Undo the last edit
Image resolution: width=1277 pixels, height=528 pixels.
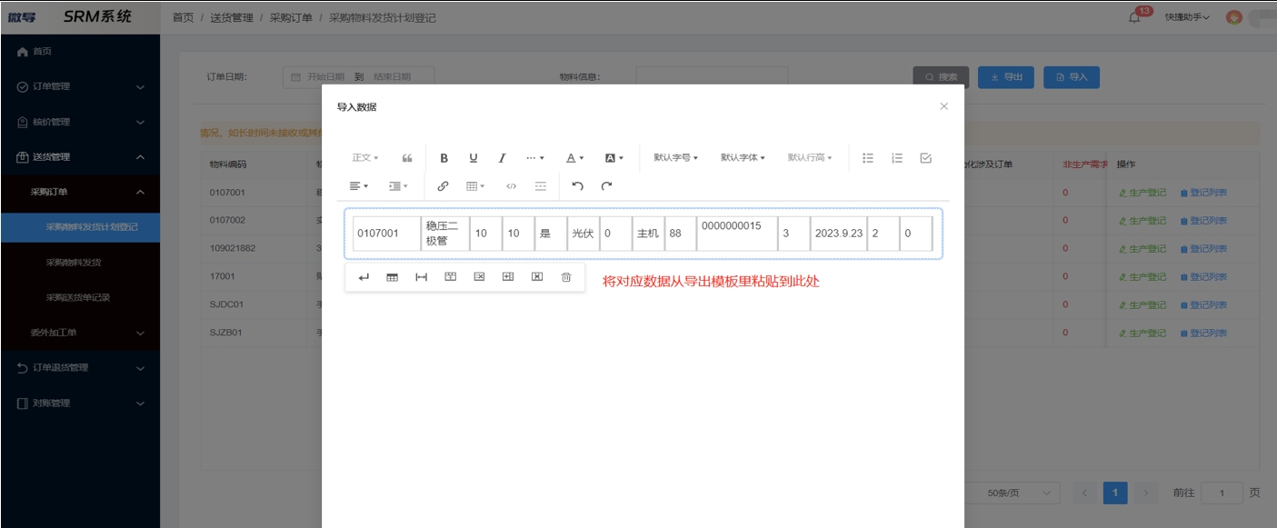click(x=577, y=186)
